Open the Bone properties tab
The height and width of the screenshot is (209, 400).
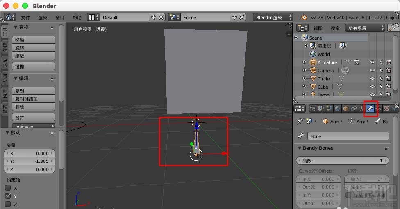tap(370, 109)
